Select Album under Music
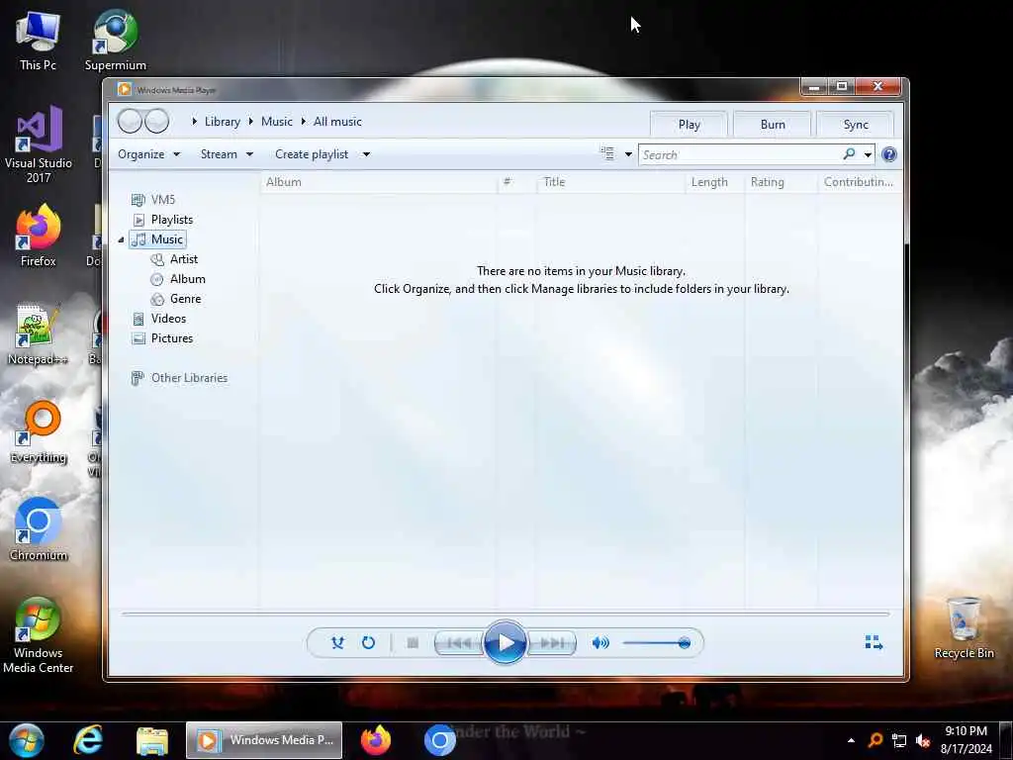Viewport: 1013px width, 760px height. [x=178, y=279]
